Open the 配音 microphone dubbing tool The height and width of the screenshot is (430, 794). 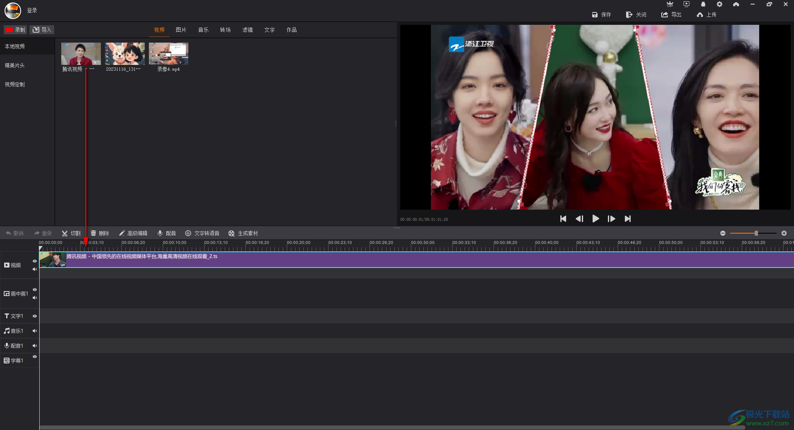(x=167, y=233)
